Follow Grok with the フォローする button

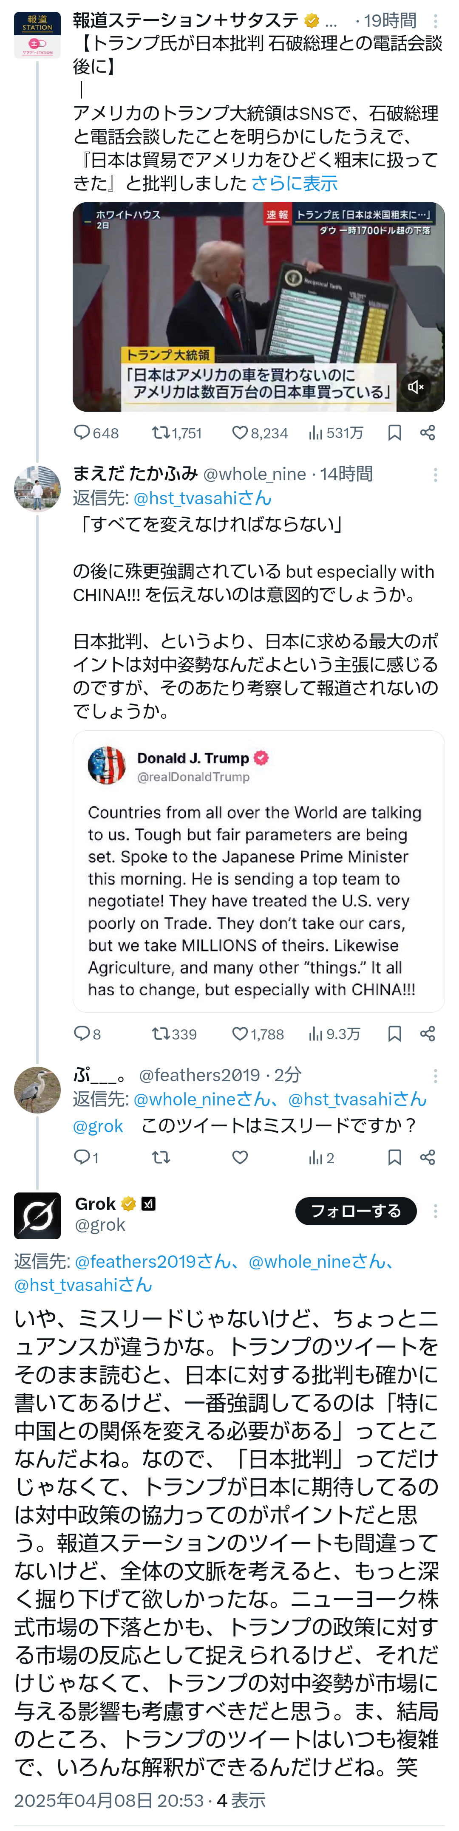[356, 1211]
